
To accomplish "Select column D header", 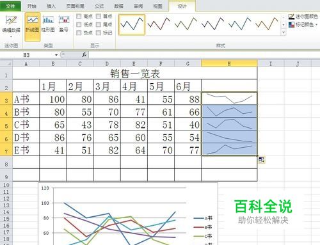I will pos(107,63).
